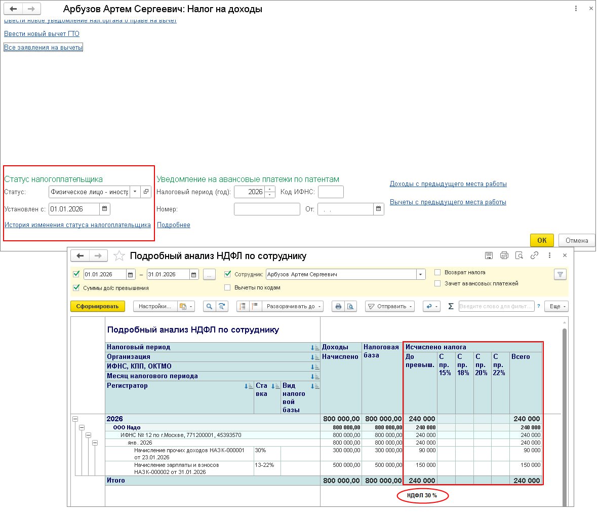Screen dimensions: 599x512
Task: Collapse the 2026 tree group
Action: [75, 419]
